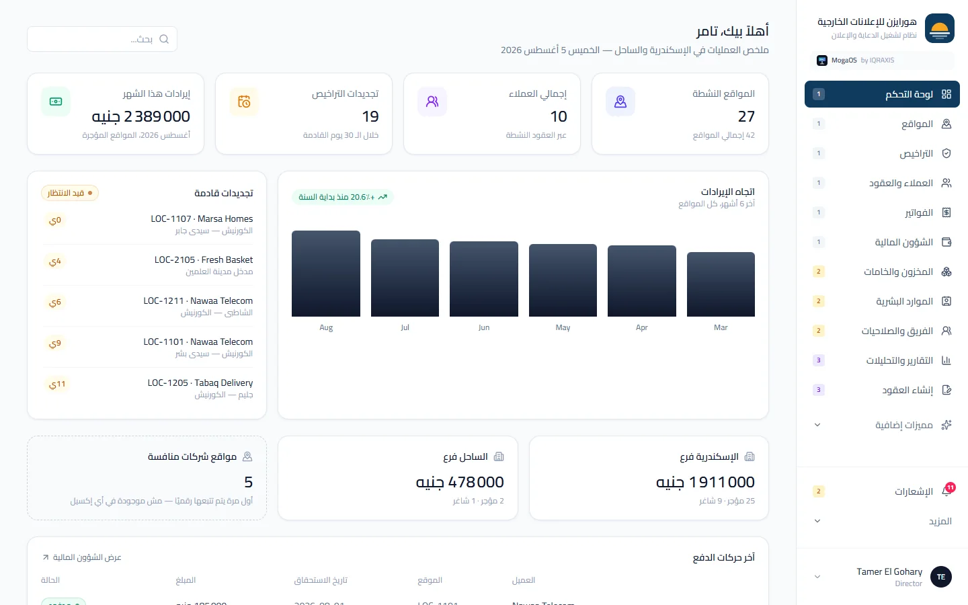Open LOC-1205 Tabaq Delivery renewal
The width and height of the screenshot is (968, 605).
coord(147,389)
